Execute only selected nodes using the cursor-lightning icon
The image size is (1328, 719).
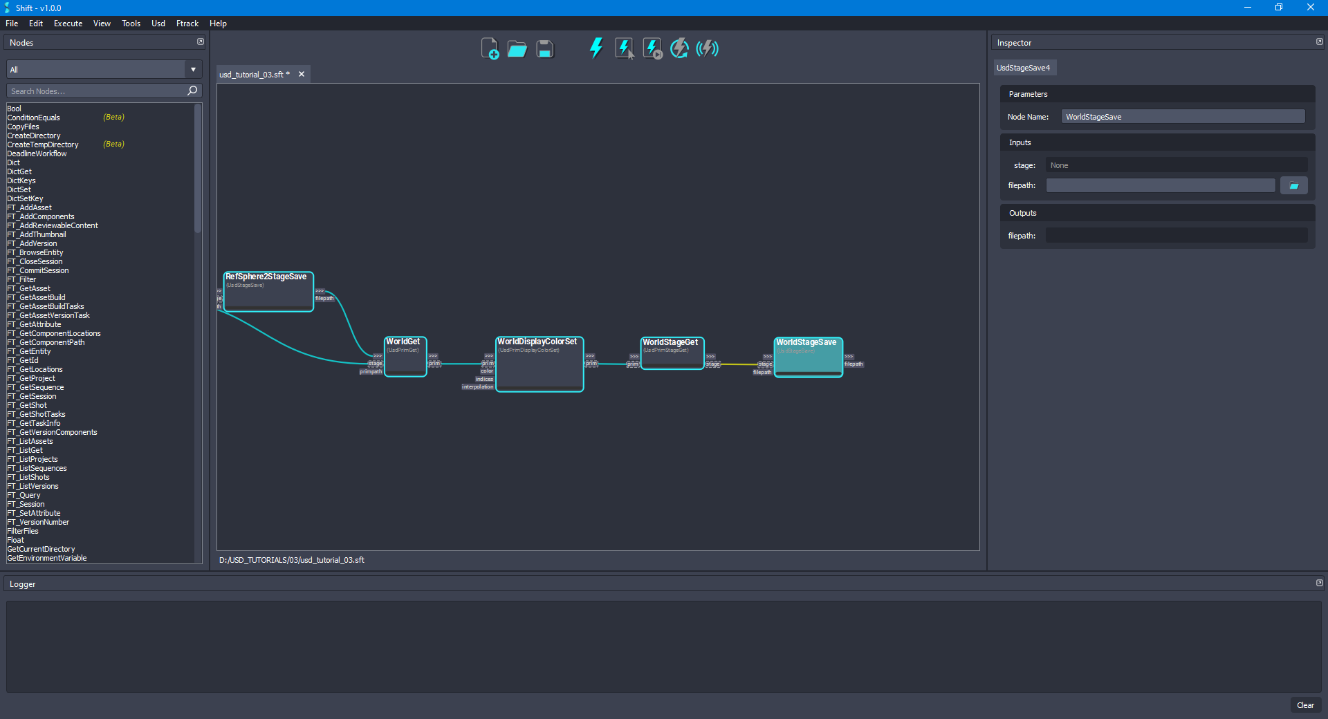point(625,48)
